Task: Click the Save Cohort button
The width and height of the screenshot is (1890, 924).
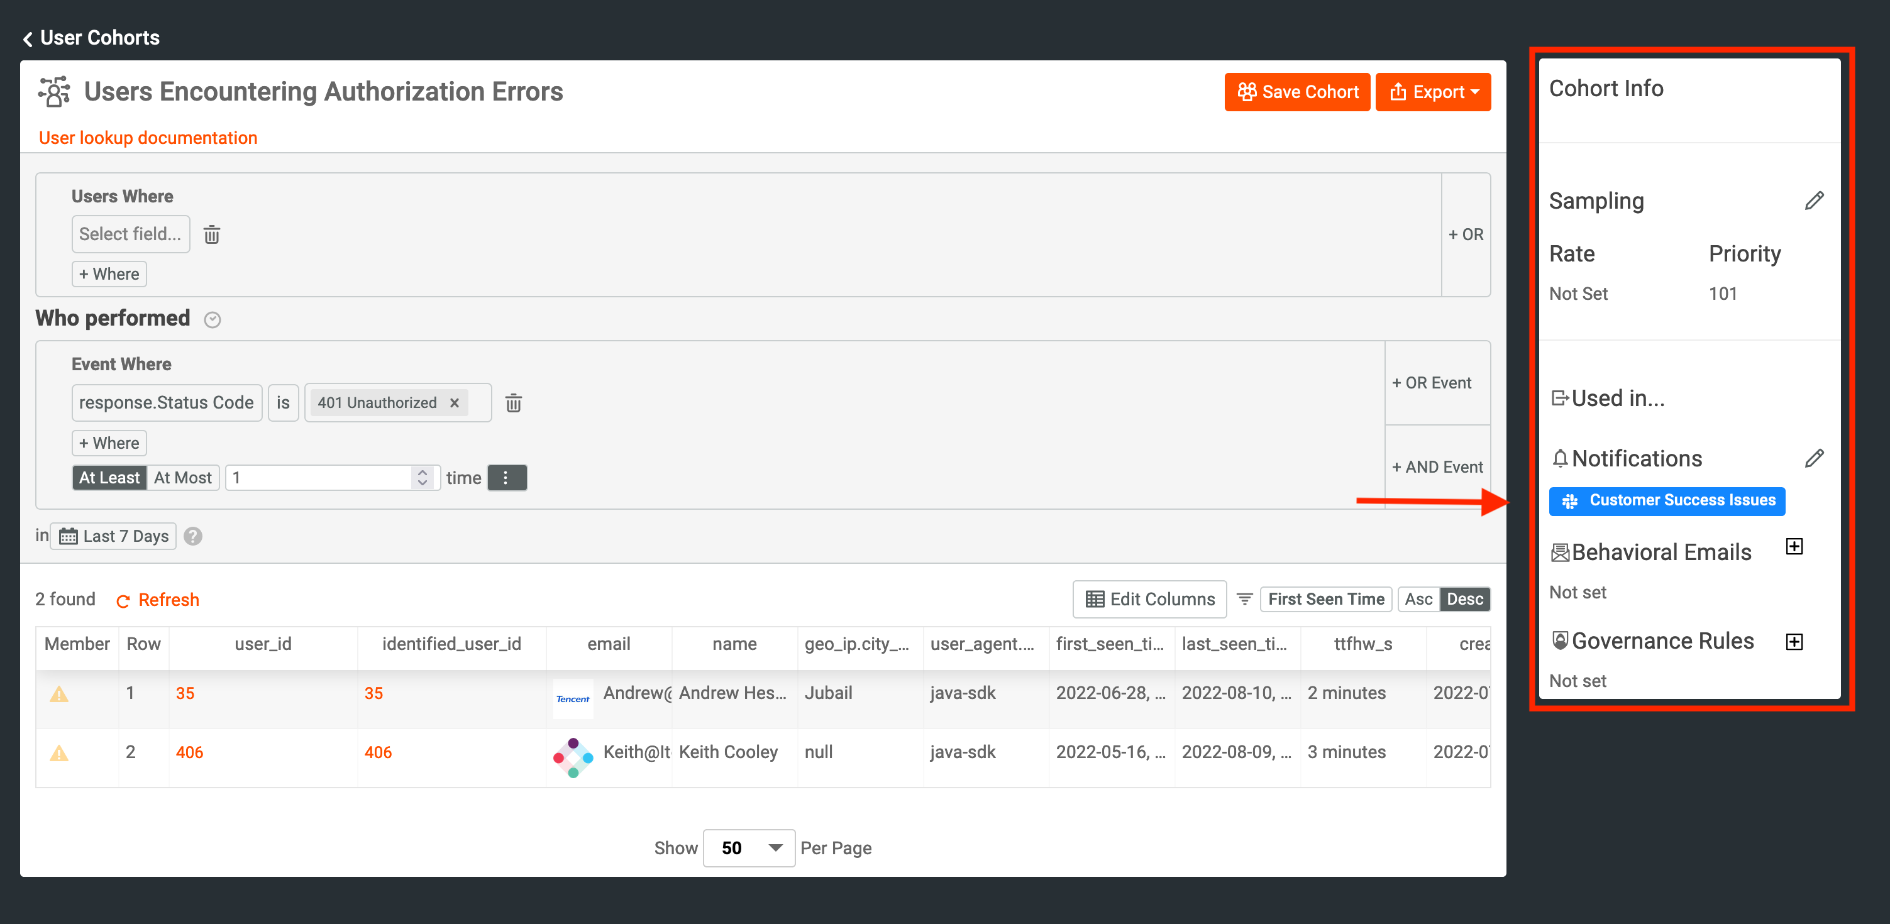Action: pos(1296,92)
